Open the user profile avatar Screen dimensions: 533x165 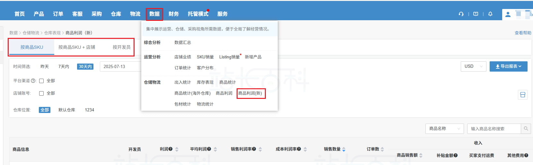click(508, 14)
